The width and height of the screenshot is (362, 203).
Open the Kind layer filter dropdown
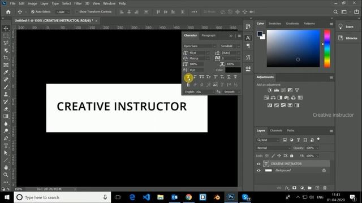pyautogui.click(x=268, y=140)
